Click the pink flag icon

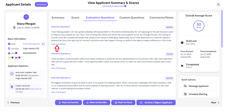[x=16, y=58]
